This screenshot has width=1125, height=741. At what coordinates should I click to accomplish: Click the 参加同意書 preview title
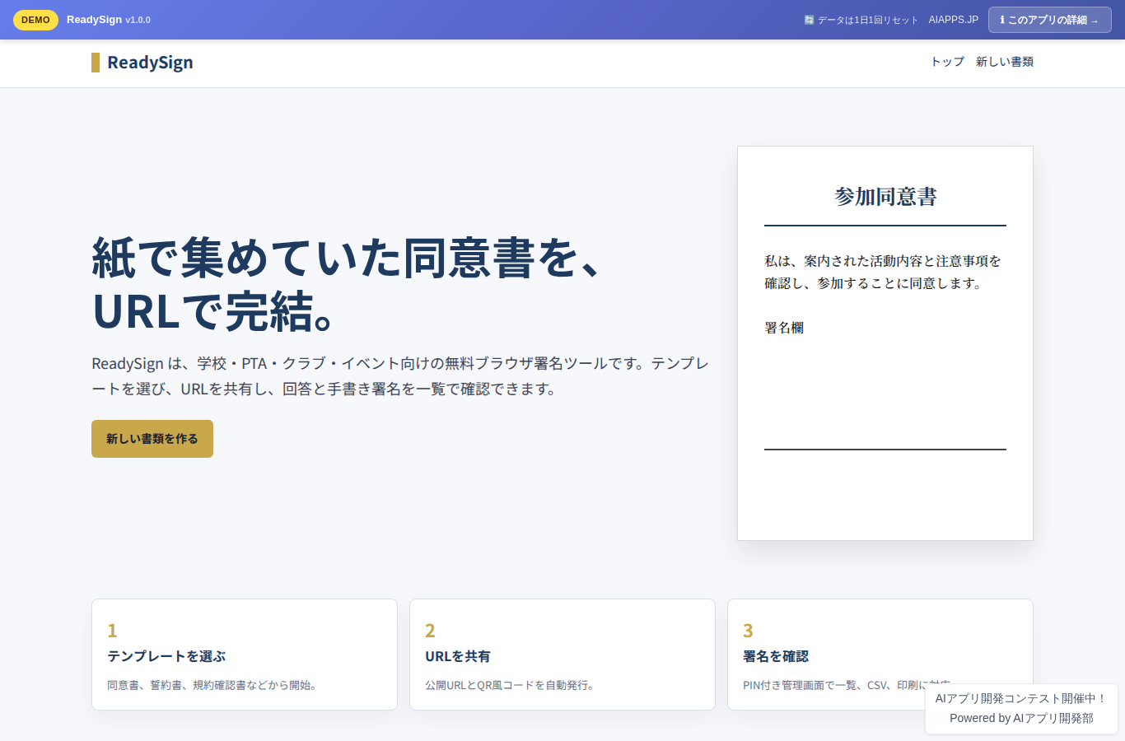pos(885,197)
